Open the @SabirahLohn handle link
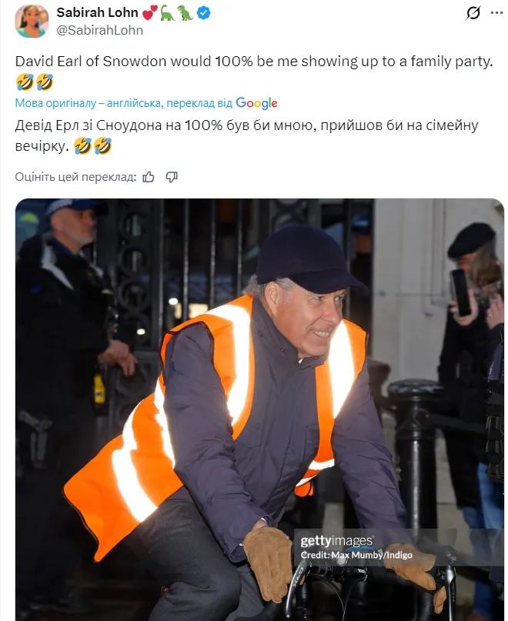Image resolution: width=508 pixels, height=621 pixels. coord(99,30)
